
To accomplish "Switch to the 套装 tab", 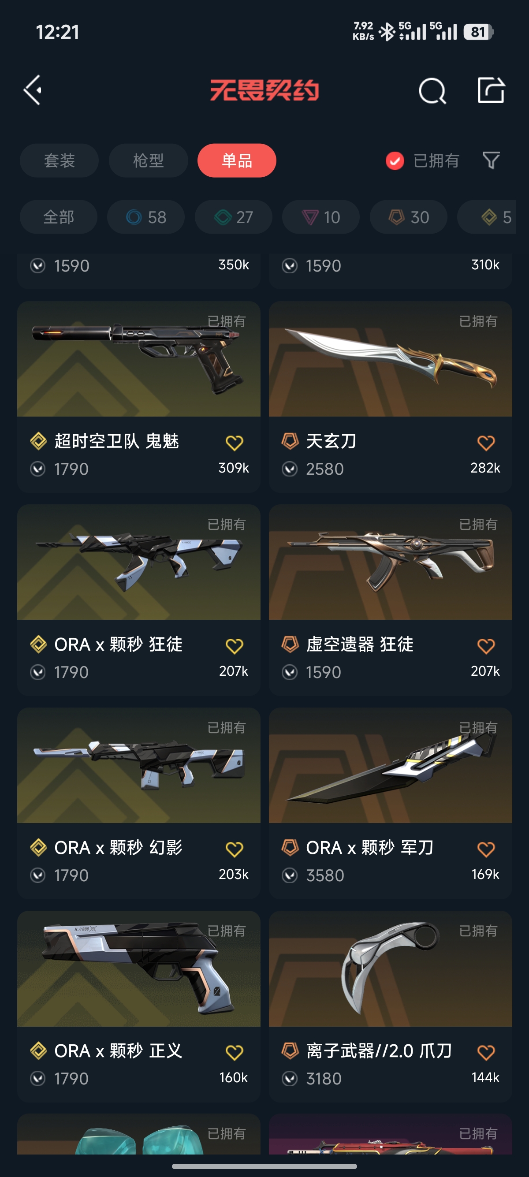I will pos(60,160).
